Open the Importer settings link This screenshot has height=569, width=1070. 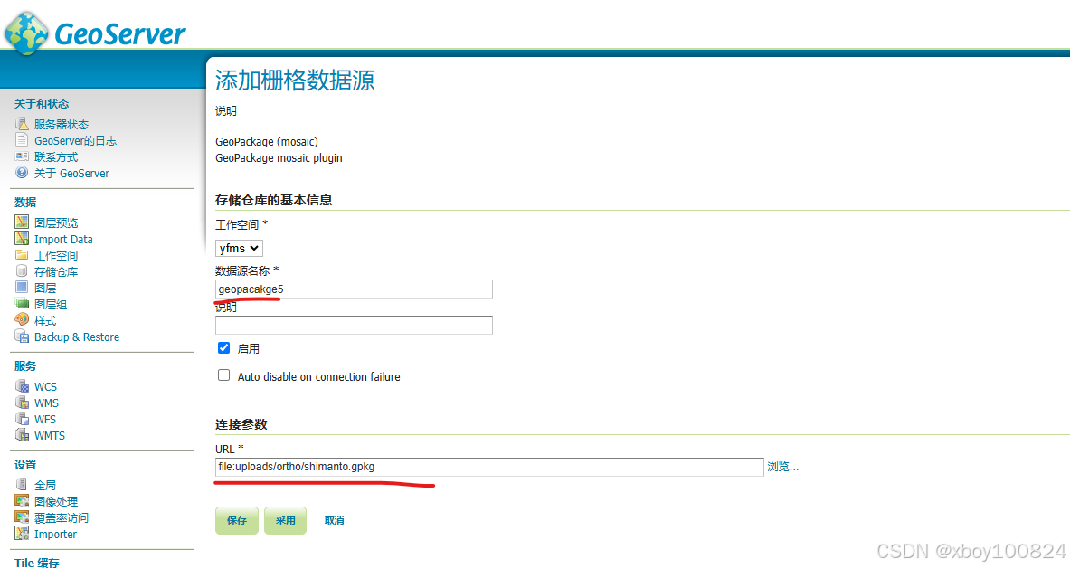pos(55,535)
